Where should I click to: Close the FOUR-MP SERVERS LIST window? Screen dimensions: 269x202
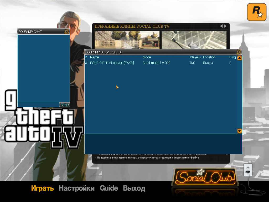click(x=239, y=52)
